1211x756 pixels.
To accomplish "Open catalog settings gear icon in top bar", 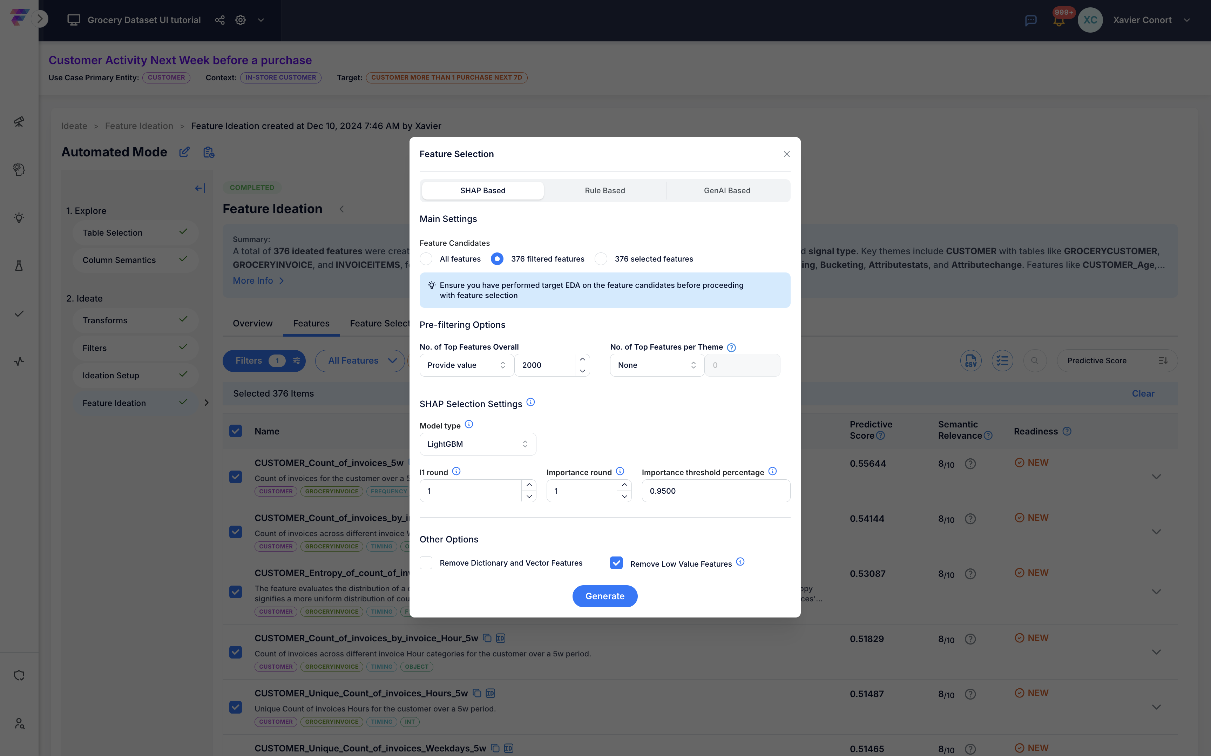I will point(241,20).
